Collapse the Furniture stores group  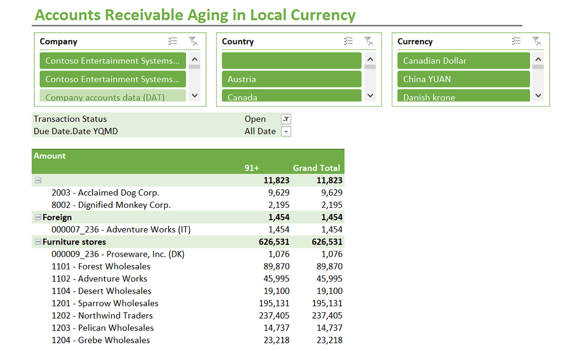(x=38, y=242)
